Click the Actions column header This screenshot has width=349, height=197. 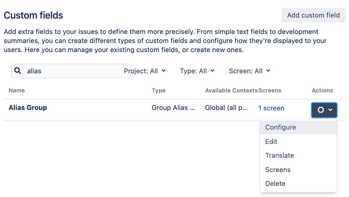coord(322,90)
